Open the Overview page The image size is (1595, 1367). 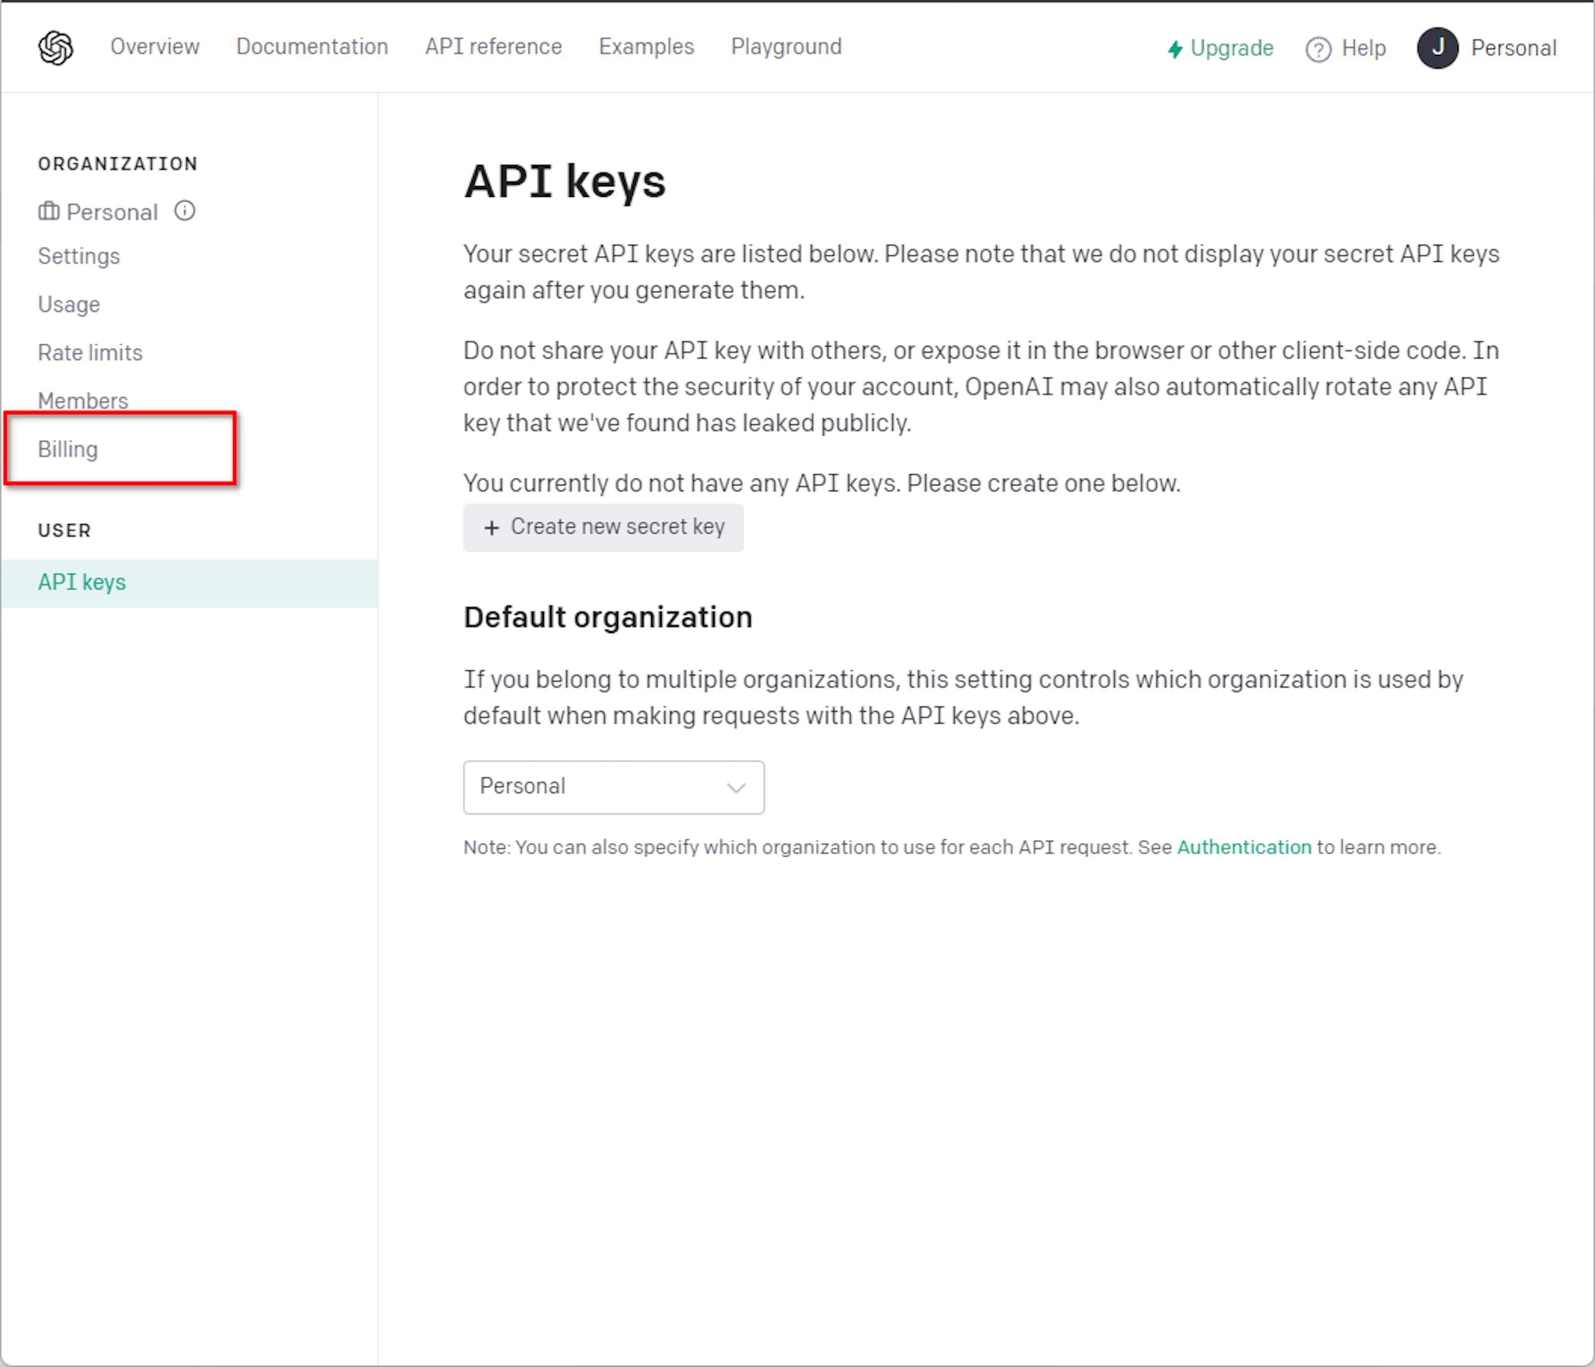point(155,47)
